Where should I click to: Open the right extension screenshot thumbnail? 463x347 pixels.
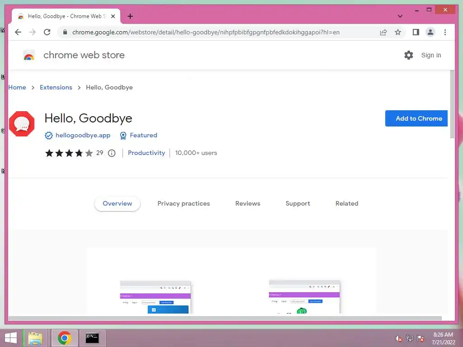[304, 296]
